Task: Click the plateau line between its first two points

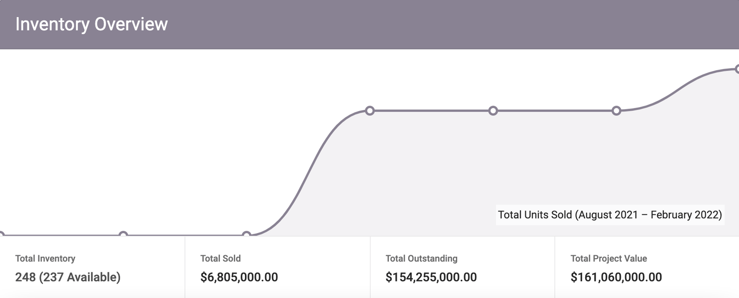Action: pos(431,111)
